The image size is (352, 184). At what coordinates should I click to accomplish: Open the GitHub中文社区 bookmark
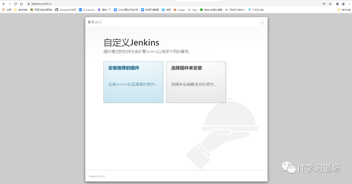(66, 10)
